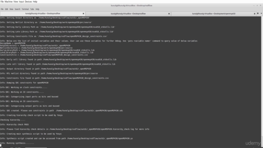Click 'Info: SDC created' line
The height and width of the screenshot is (148, 263).
(62, 111)
